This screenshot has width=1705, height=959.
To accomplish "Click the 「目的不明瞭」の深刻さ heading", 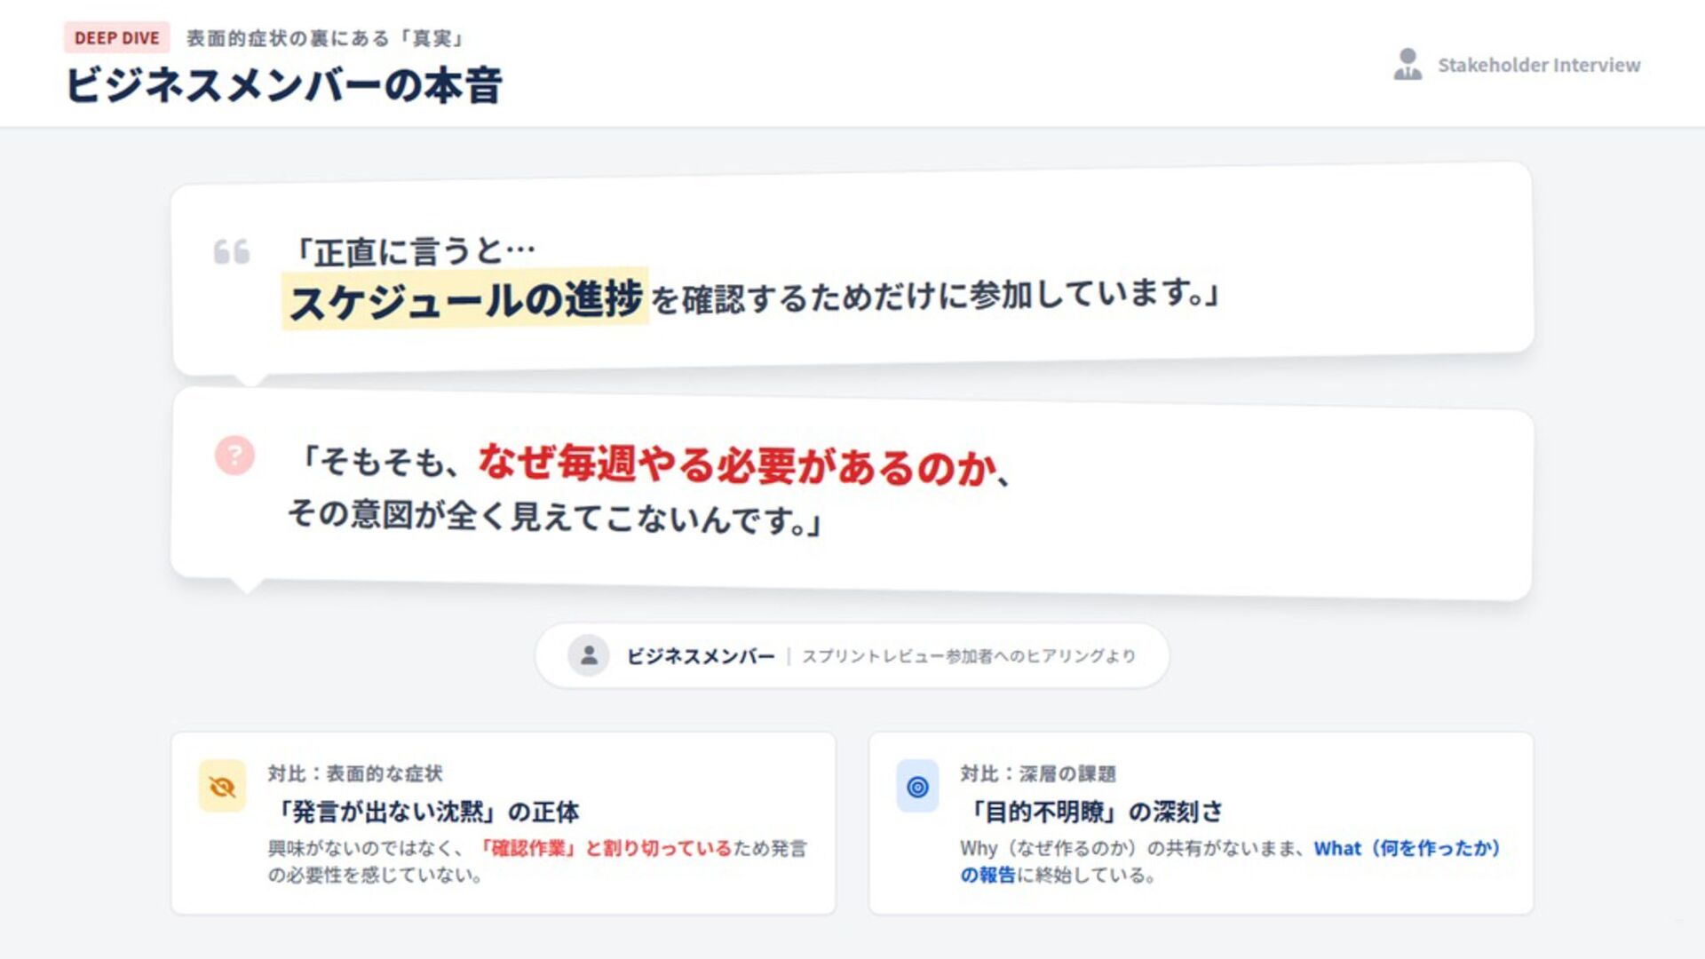I will point(1091,812).
